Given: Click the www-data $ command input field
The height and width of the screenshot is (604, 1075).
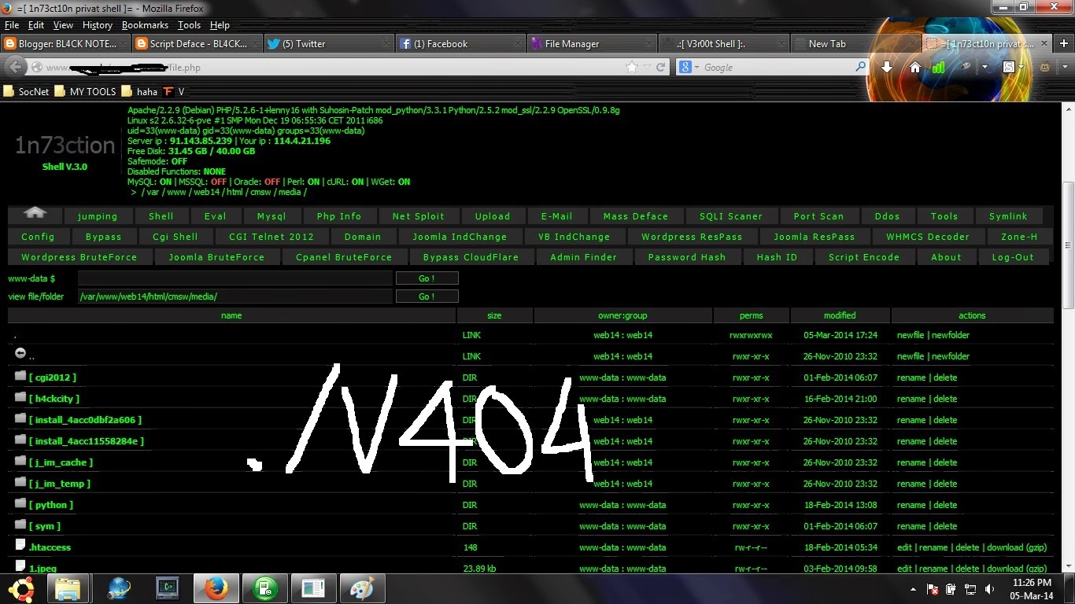Looking at the screenshot, I should click(234, 278).
